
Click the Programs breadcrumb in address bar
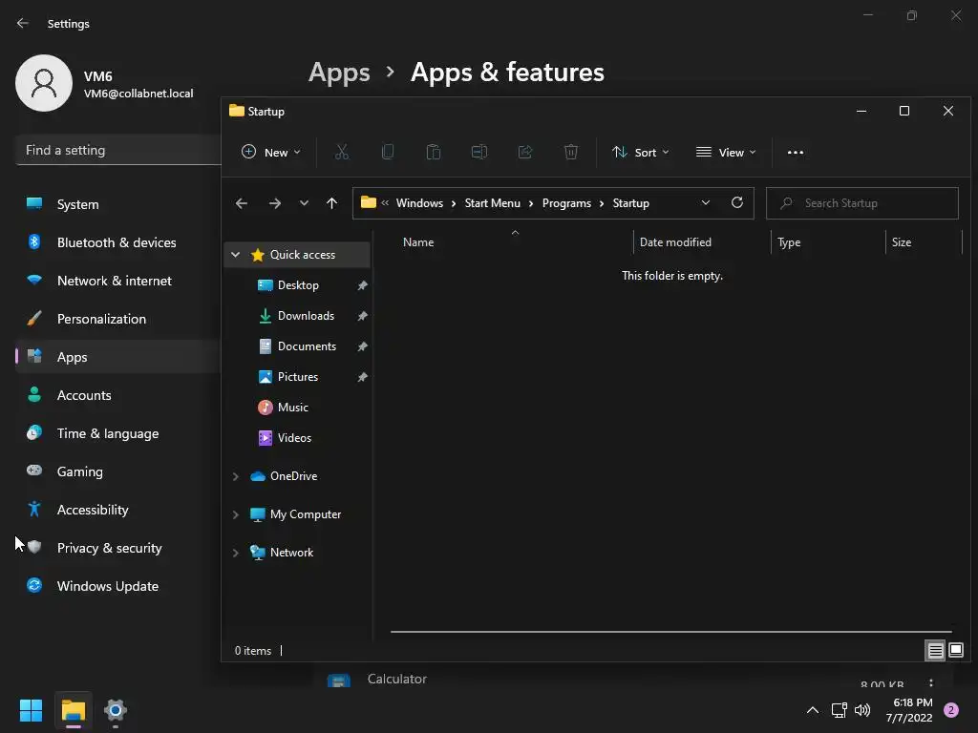click(566, 203)
